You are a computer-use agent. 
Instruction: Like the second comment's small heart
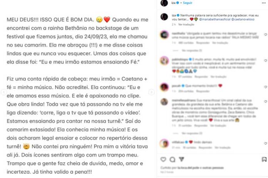click(x=265, y=61)
